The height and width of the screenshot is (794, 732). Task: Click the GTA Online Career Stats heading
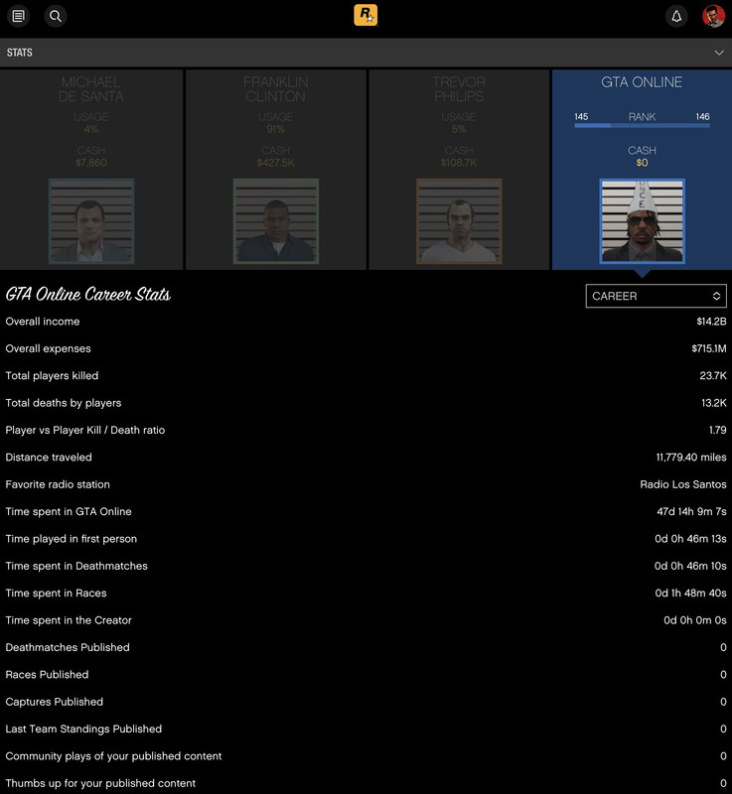[88, 294]
